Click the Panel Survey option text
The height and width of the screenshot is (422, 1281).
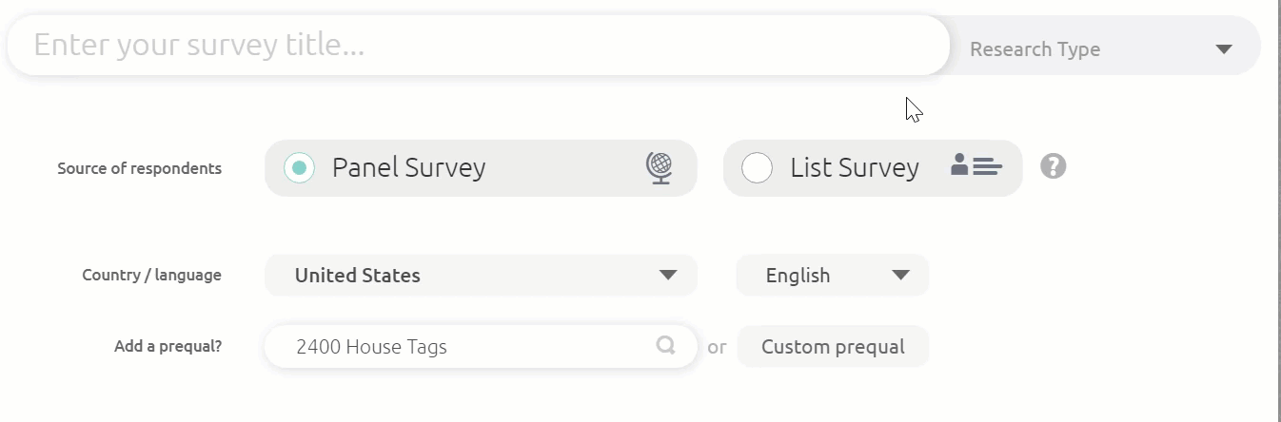point(408,168)
